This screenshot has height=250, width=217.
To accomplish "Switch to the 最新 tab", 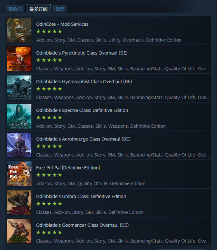I will coord(60,9).
